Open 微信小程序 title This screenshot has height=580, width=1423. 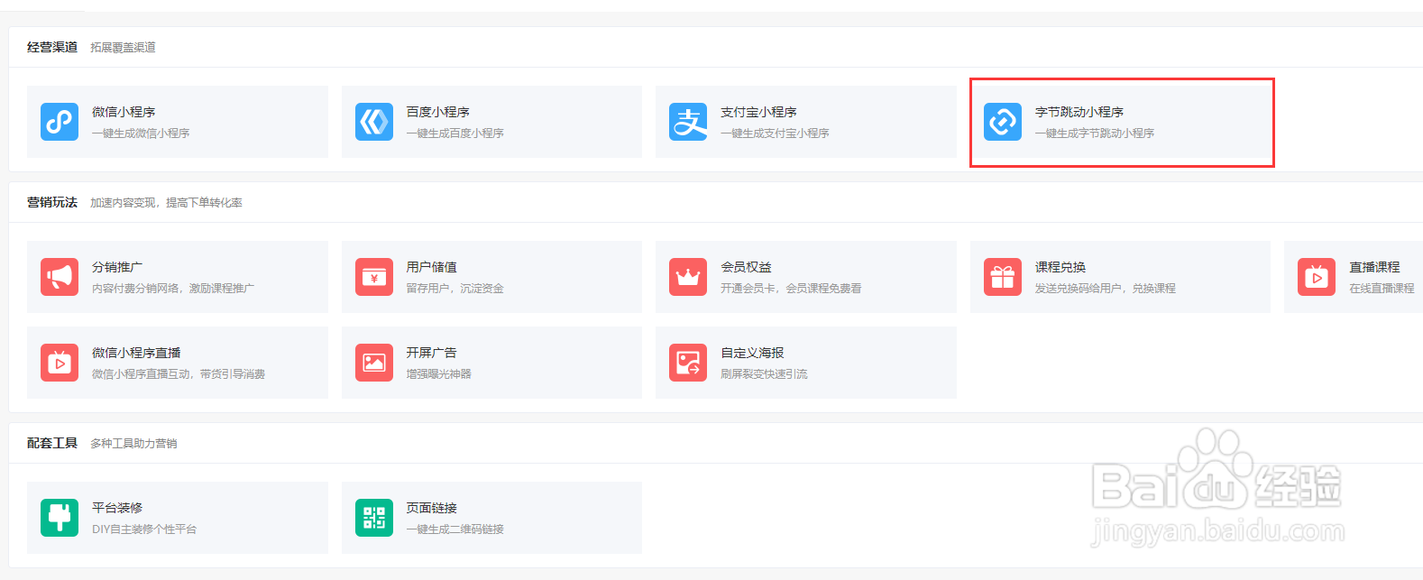coord(124,112)
